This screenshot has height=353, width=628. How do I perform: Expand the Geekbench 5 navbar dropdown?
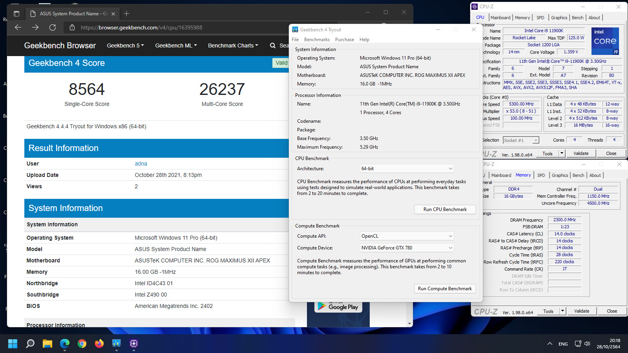click(126, 45)
